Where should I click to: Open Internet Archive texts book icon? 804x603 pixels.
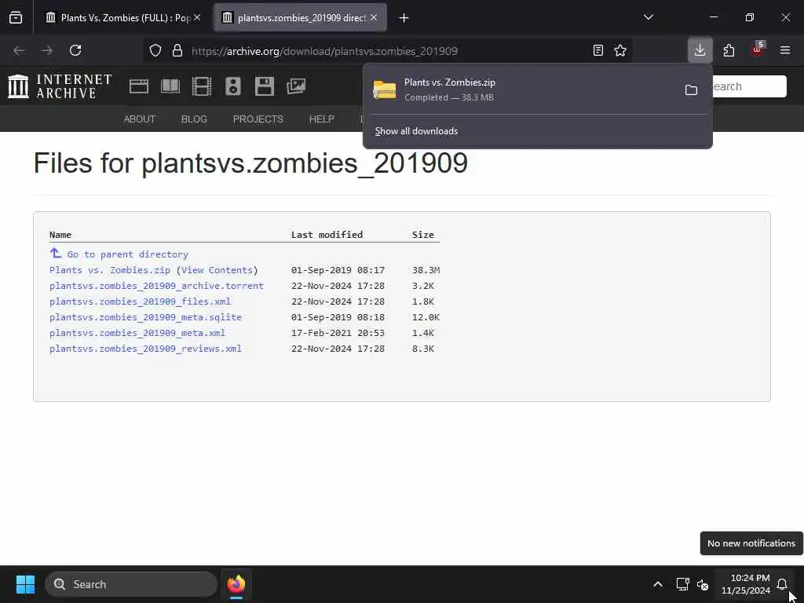click(170, 86)
